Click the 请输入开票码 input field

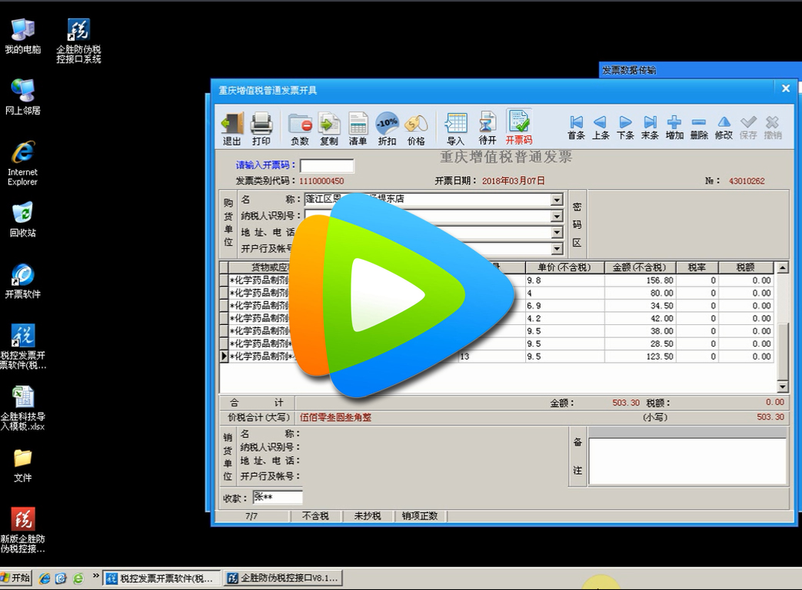tap(327, 165)
